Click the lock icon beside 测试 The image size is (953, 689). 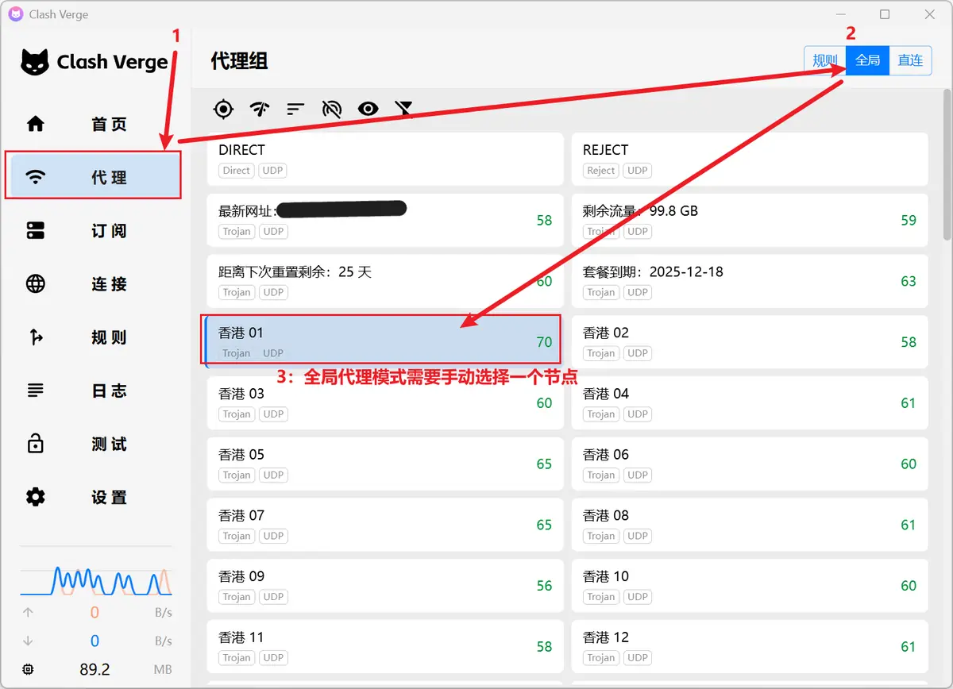[x=36, y=444]
